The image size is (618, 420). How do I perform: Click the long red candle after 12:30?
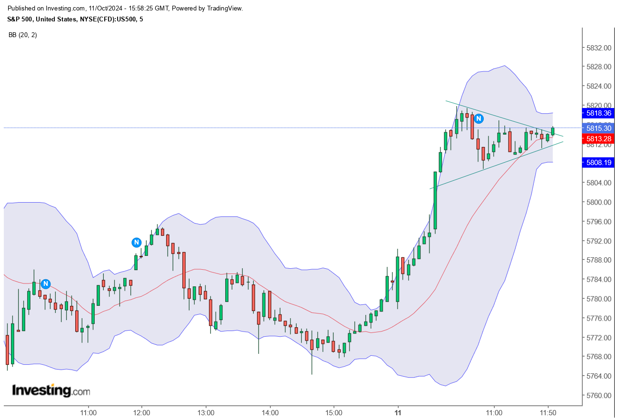(x=183, y=271)
